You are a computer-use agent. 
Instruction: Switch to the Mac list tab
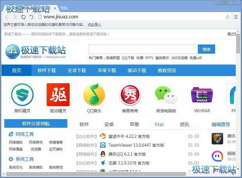[159, 124]
